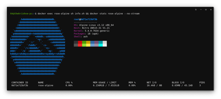This screenshot has height=99, width=221.
Task: Close the terminal window
Action: click(x=211, y=10)
